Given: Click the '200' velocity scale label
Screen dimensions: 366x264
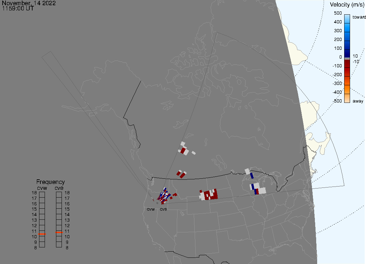Looking at the screenshot, I should pos(338,39).
